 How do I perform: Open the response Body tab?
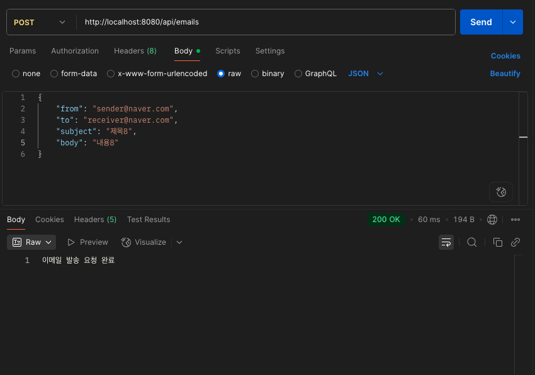tap(16, 220)
